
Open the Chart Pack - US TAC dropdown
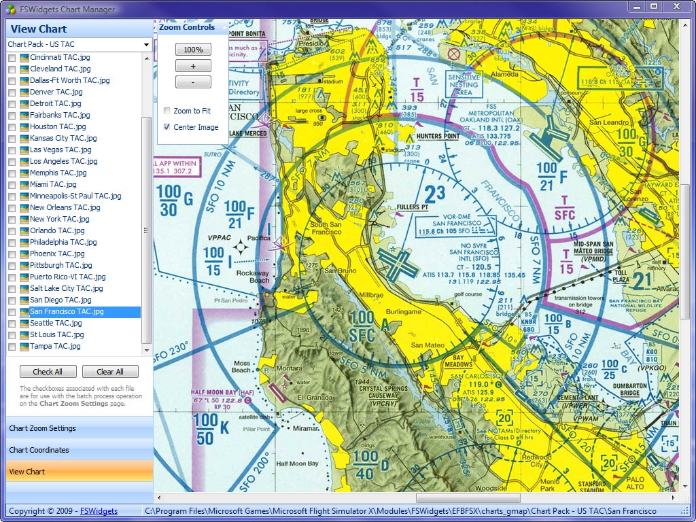146,45
